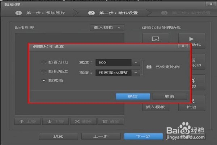Click the 下移 move down button

(55, 121)
